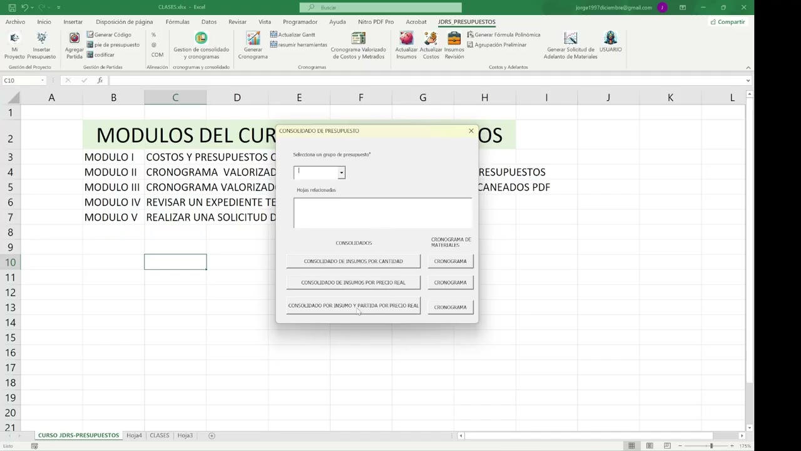This screenshot has width=801, height=451.
Task: Adjust the zoom slider in status bar
Action: pos(711,445)
